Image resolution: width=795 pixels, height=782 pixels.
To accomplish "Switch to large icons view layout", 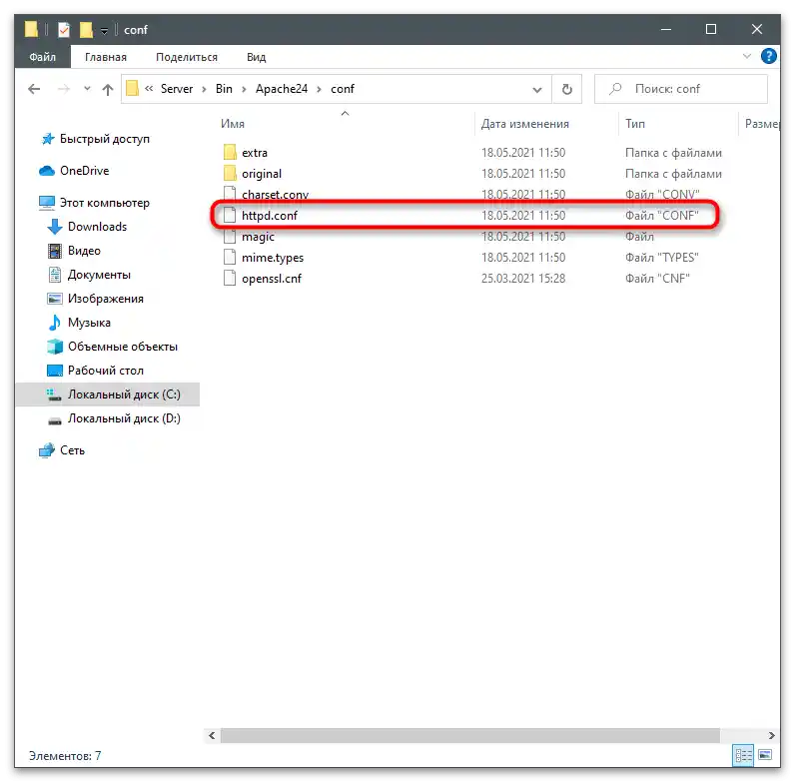I will [765, 756].
